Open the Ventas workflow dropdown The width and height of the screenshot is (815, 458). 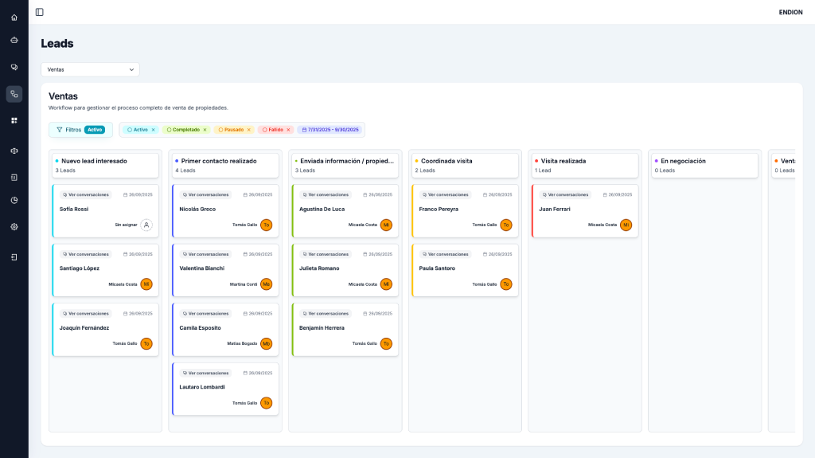coord(90,69)
